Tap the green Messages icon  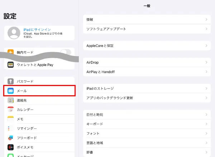click(10, 155)
